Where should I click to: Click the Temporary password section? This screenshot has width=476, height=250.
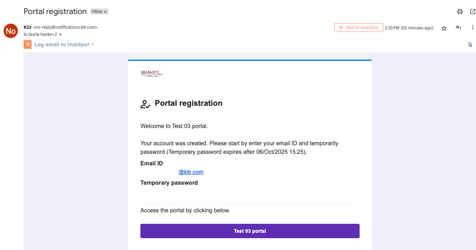pyautogui.click(x=169, y=183)
